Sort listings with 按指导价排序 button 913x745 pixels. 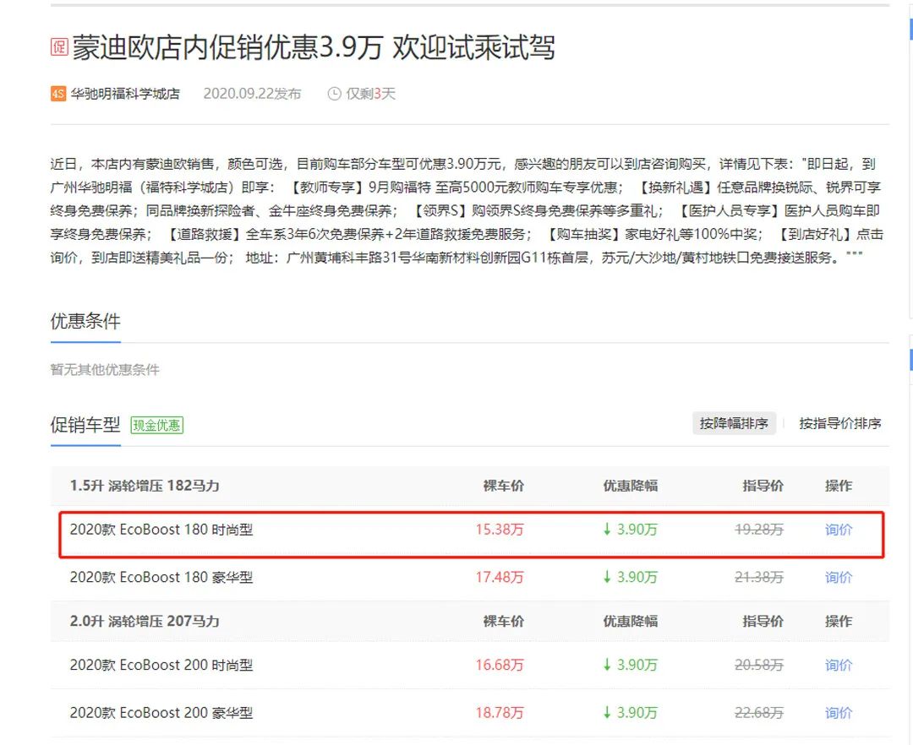click(x=839, y=423)
